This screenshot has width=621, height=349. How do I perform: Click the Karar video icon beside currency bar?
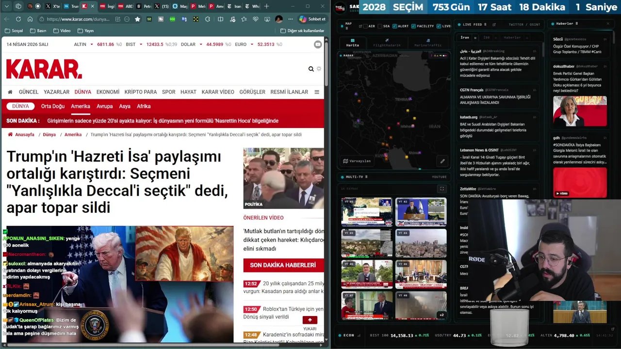pyautogui.click(x=318, y=44)
